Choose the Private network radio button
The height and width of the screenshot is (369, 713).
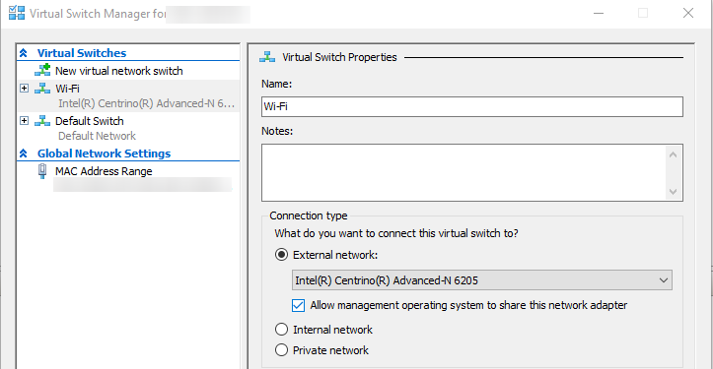point(281,350)
